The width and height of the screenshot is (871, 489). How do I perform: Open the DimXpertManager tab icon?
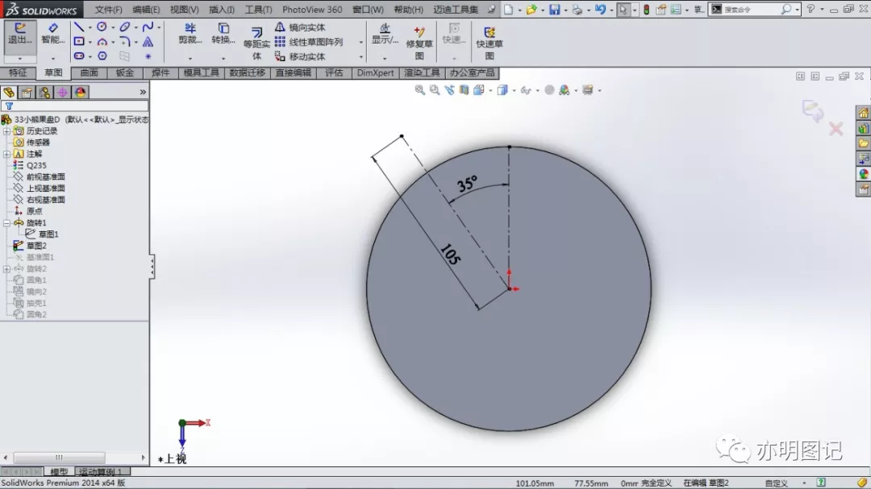point(62,92)
